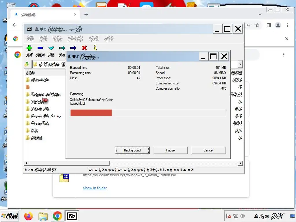
Task: Open the downloads page three-dot menu
Action: pyautogui.click(x=284, y=55)
